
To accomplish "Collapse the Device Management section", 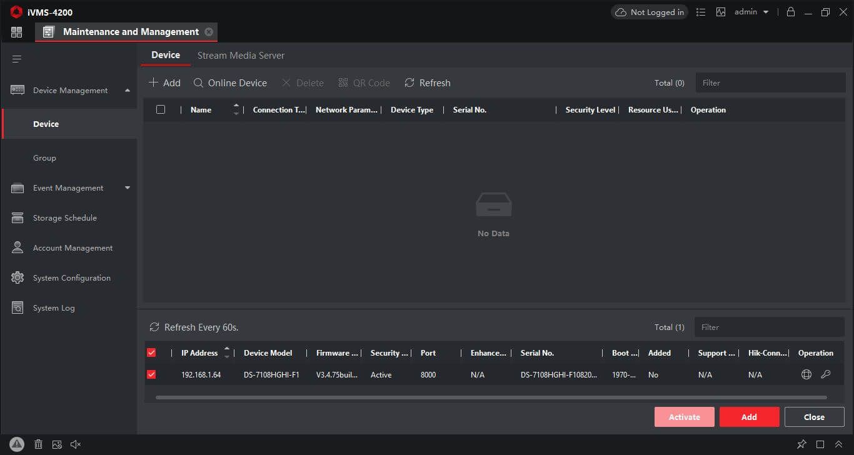I will pyautogui.click(x=128, y=91).
